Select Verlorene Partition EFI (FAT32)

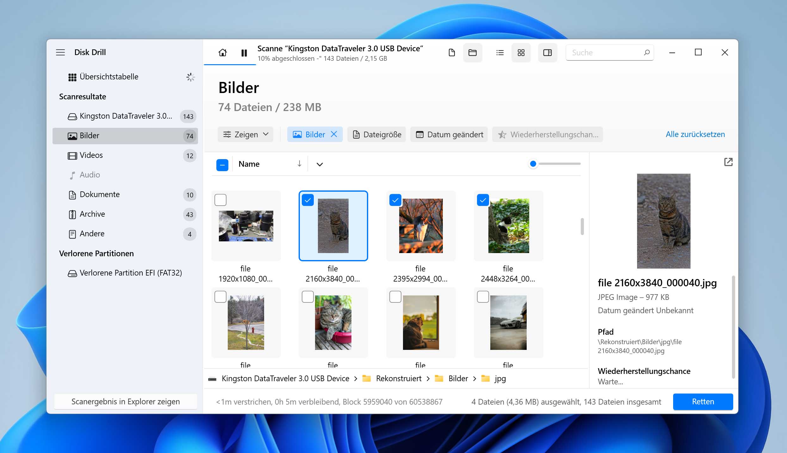pyautogui.click(x=125, y=273)
